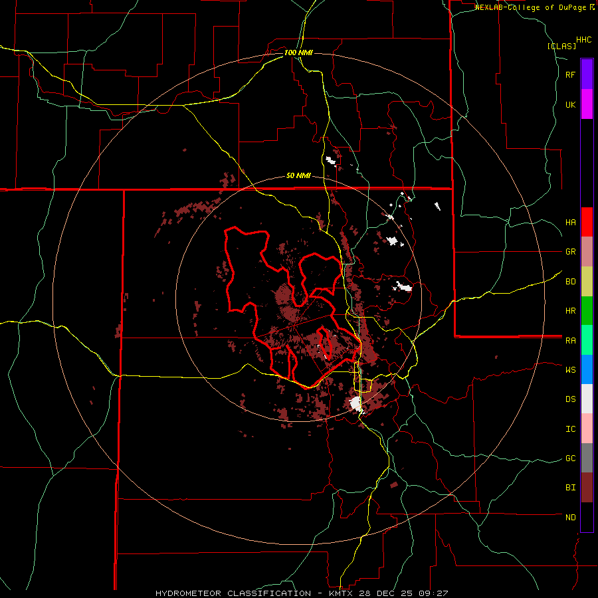Click the UK legend label
This screenshot has width=598, height=598.
click(570, 104)
